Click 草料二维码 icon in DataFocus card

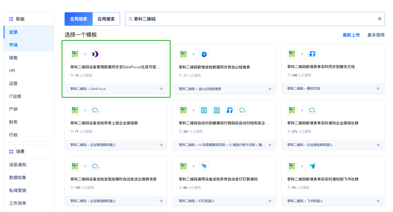pyautogui.click(x=75, y=54)
